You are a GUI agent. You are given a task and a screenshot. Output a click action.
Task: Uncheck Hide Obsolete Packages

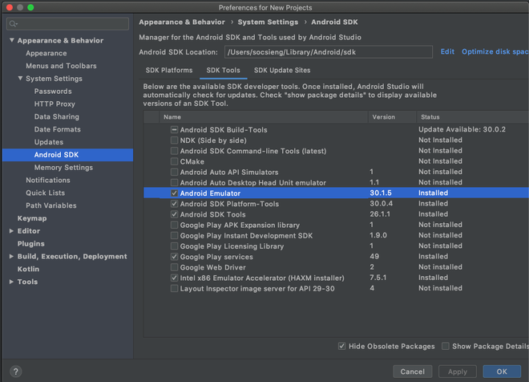[x=343, y=346]
